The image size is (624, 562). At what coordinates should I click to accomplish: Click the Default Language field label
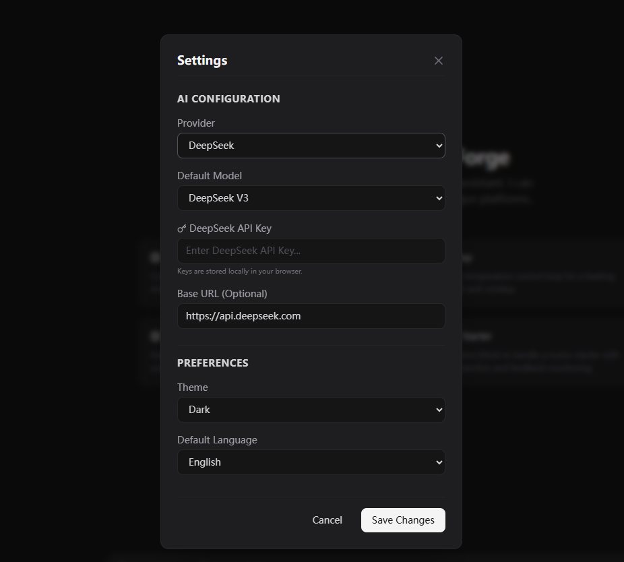pyautogui.click(x=217, y=440)
